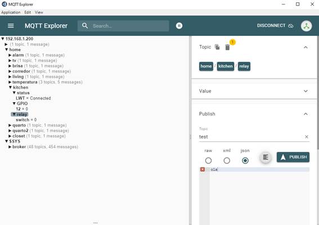Open the View menu
Screen dimensions: 319x225
(x=39, y=12)
